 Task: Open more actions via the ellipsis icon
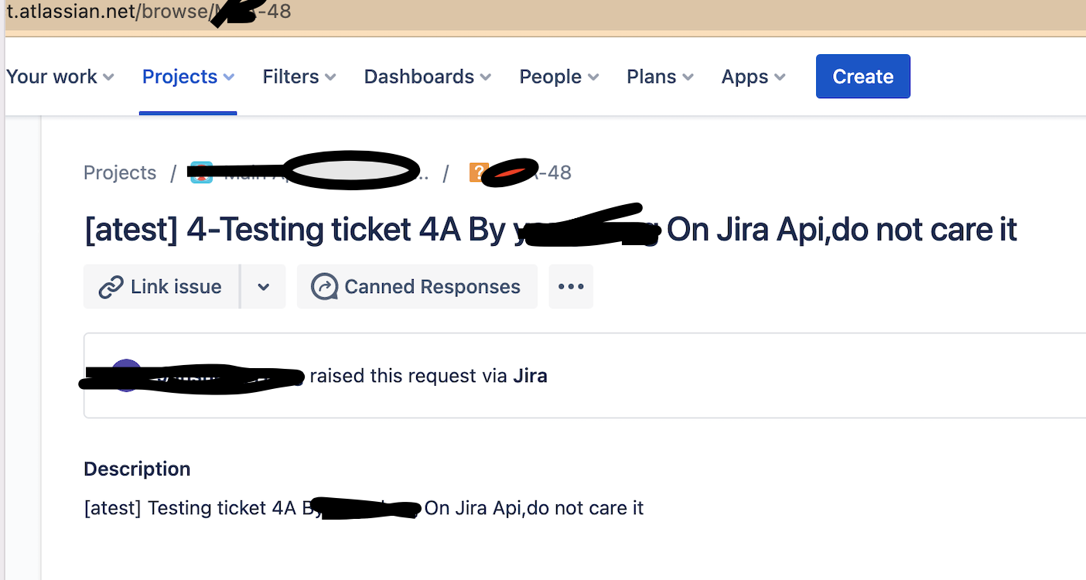coord(571,286)
